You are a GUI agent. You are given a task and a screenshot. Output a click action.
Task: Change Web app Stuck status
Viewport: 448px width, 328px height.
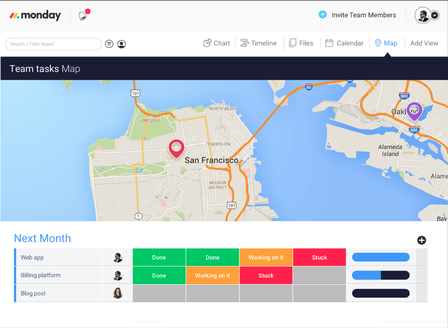pos(319,258)
